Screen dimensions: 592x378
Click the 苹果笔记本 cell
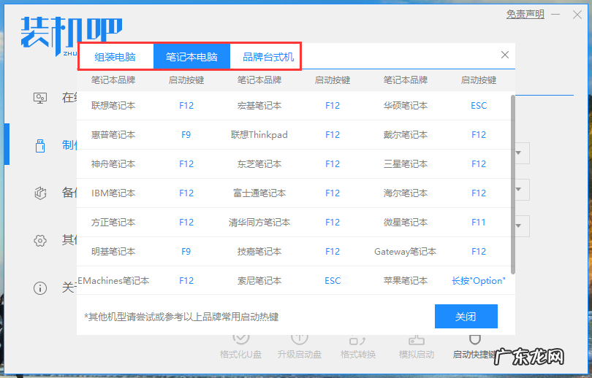[406, 281]
